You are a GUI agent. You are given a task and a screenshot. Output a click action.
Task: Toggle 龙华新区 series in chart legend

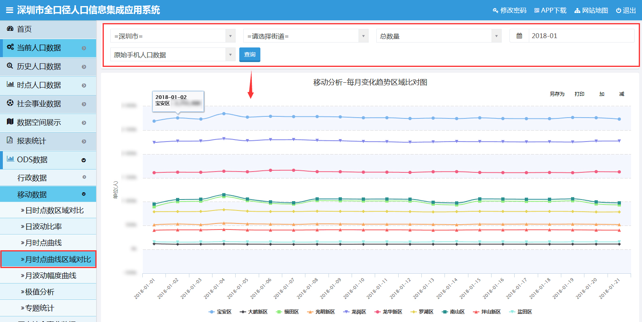[388, 312]
